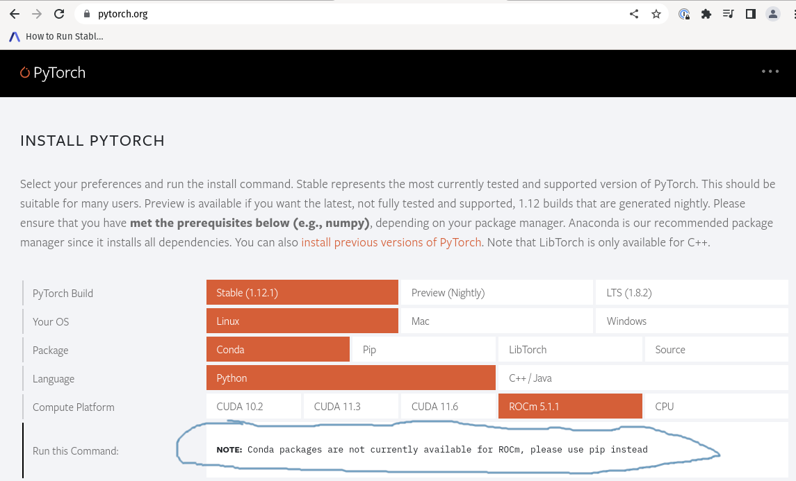Click inside the address bar

[278, 13]
